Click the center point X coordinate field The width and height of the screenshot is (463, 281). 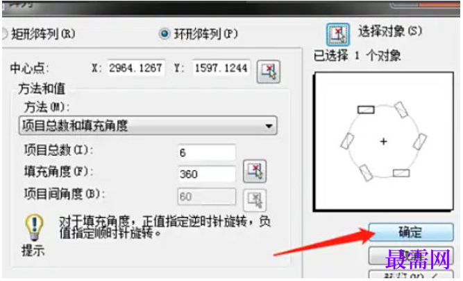[x=136, y=69]
